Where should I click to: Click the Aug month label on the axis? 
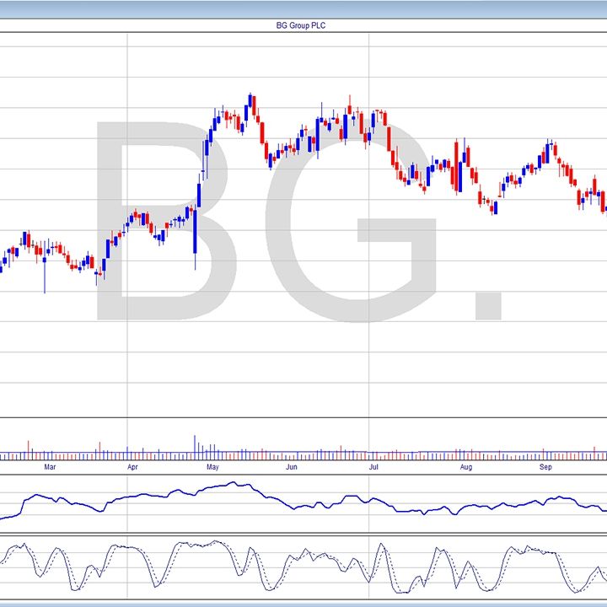(x=466, y=466)
